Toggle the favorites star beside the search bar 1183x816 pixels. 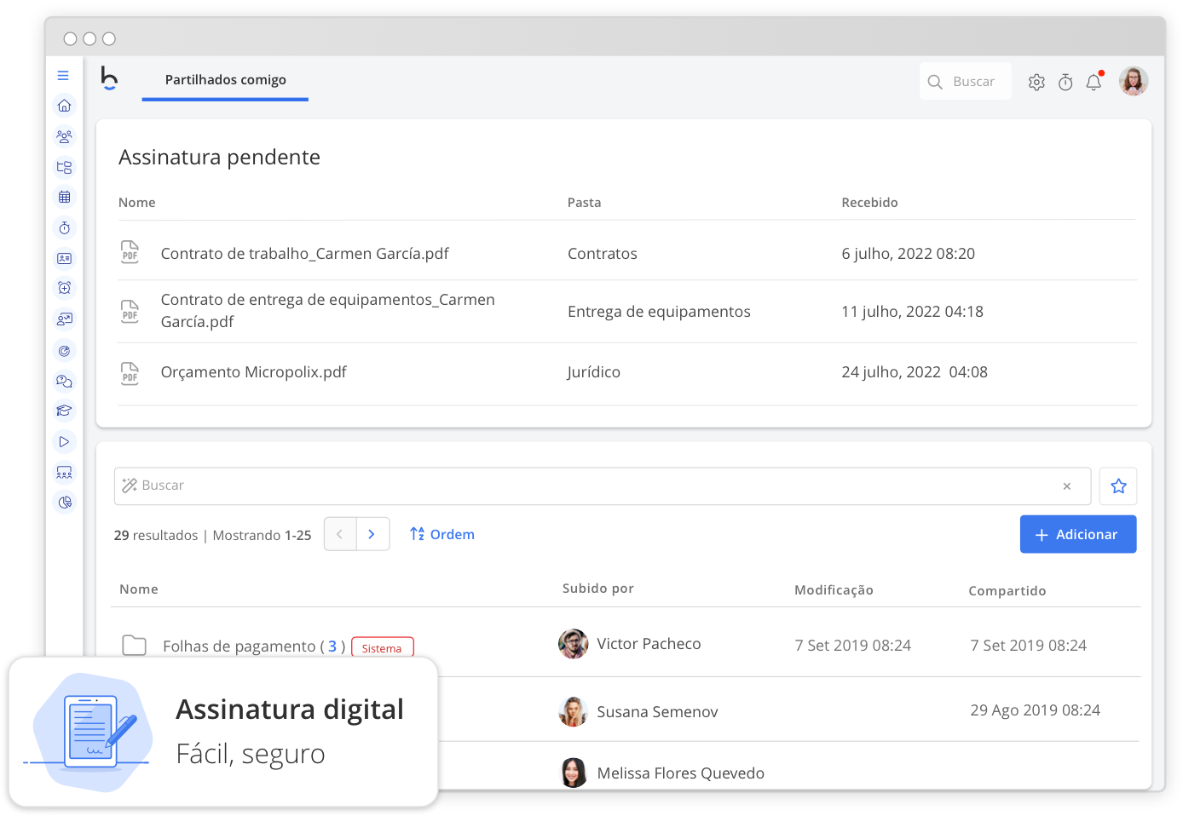[1117, 486]
